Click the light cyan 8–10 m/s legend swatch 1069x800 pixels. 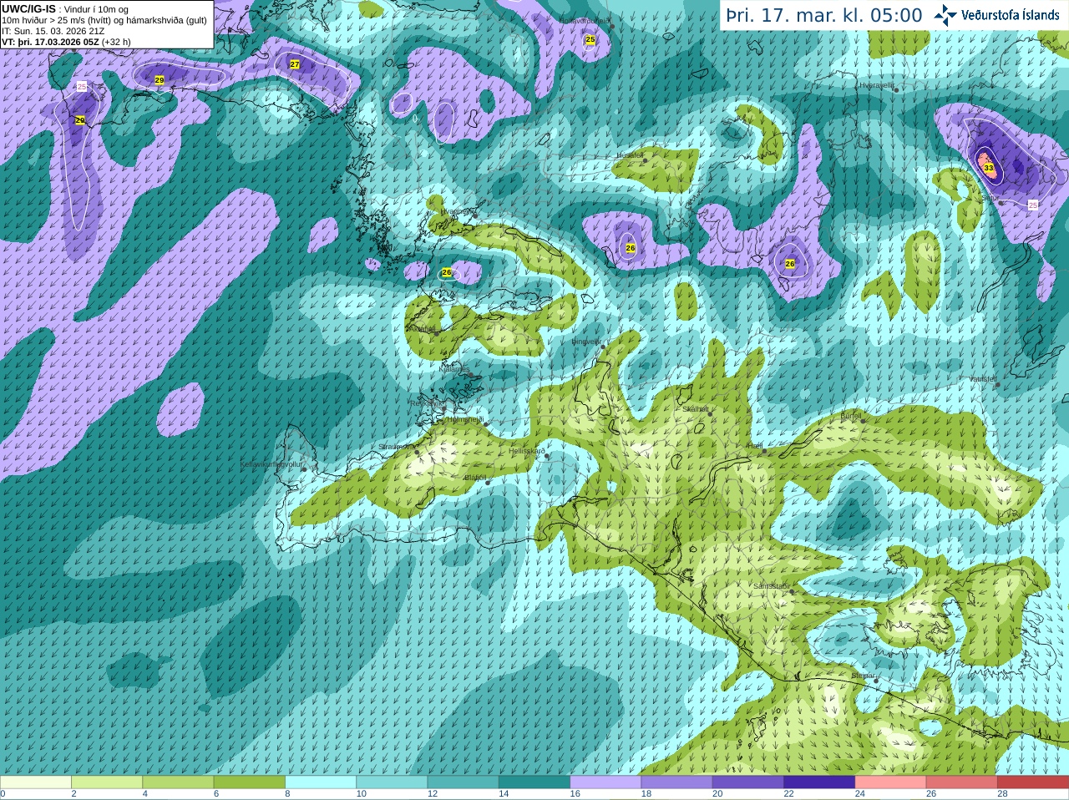(x=321, y=782)
